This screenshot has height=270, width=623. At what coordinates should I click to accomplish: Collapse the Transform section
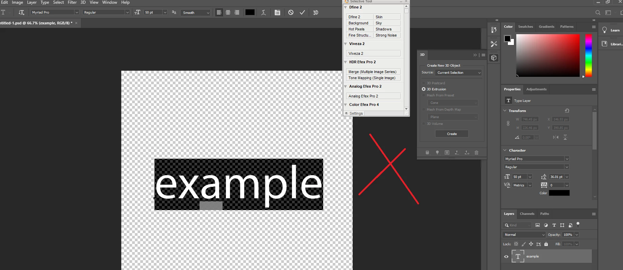505,111
